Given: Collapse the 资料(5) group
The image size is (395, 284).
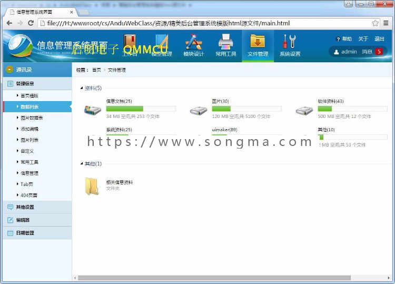Looking at the screenshot, I should point(82,88).
